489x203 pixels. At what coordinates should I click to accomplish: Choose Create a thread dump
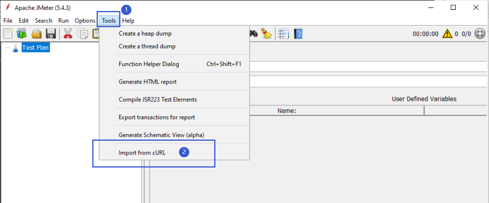174,46
